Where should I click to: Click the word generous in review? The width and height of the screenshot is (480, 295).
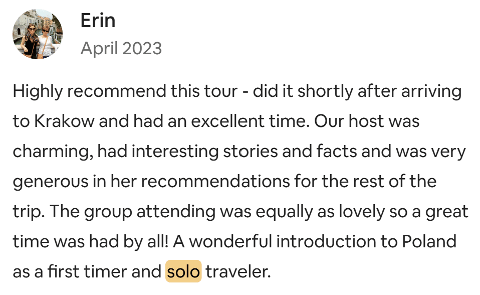point(51,182)
